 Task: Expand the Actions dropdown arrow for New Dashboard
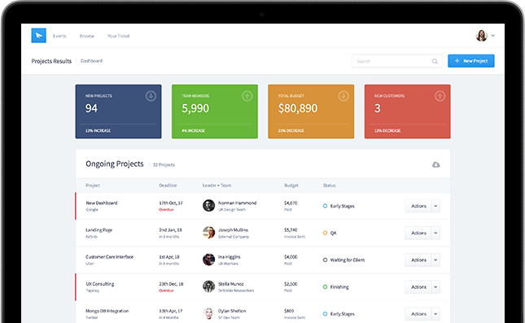[435, 206]
